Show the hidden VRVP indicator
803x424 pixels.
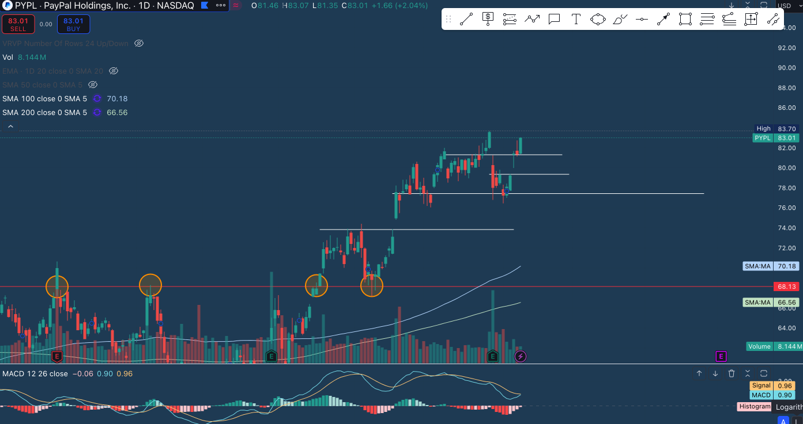point(138,43)
